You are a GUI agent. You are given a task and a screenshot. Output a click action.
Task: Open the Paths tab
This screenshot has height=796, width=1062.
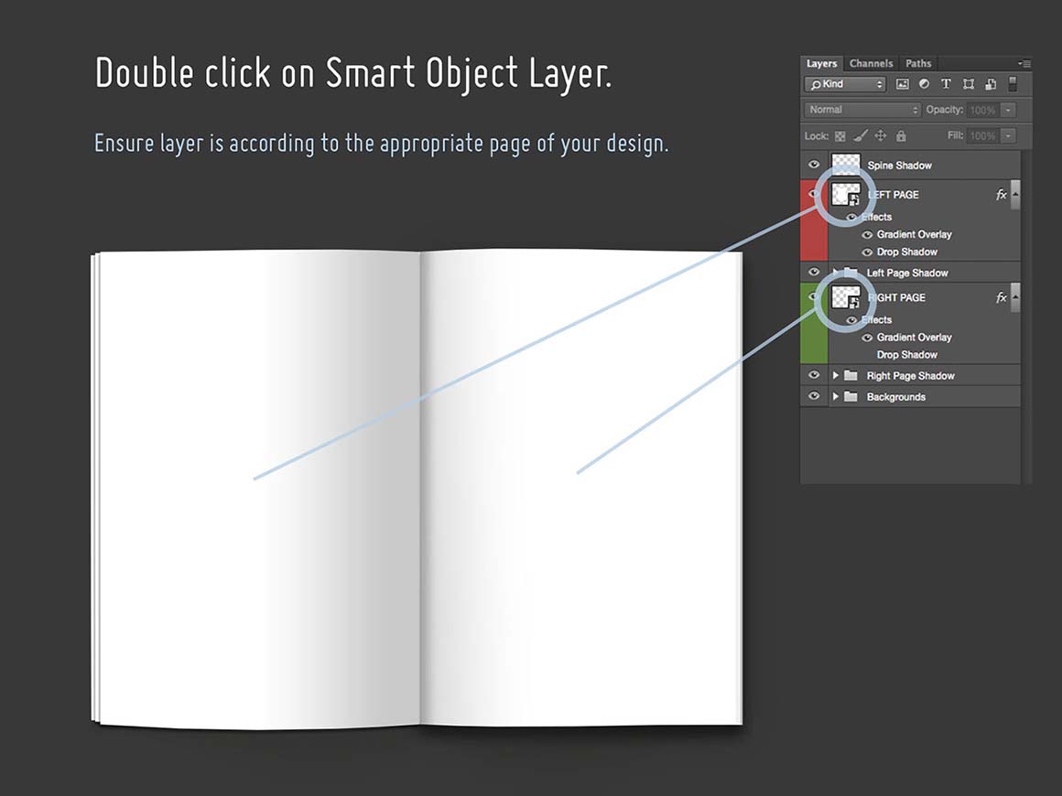[x=918, y=63]
